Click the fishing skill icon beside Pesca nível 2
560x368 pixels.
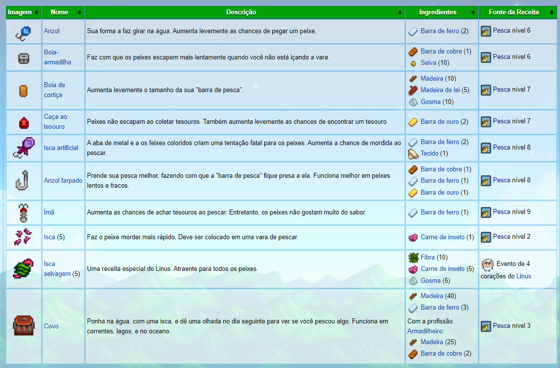pos(486,237)
